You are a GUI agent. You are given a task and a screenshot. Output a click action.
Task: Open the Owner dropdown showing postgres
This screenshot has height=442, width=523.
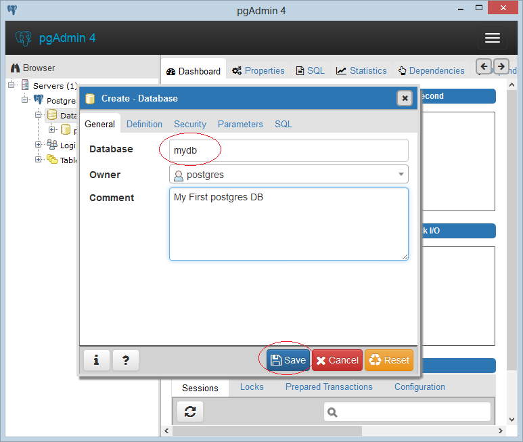point(288,174)
